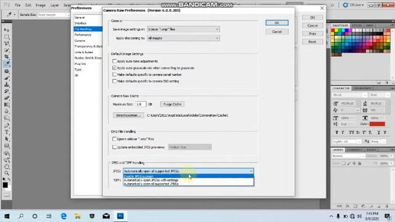Image resolution: width=395 pixels, height=222 pixels.
Task: Open the font family dropdown in the Character panel
Action: [x=350, y=95]
